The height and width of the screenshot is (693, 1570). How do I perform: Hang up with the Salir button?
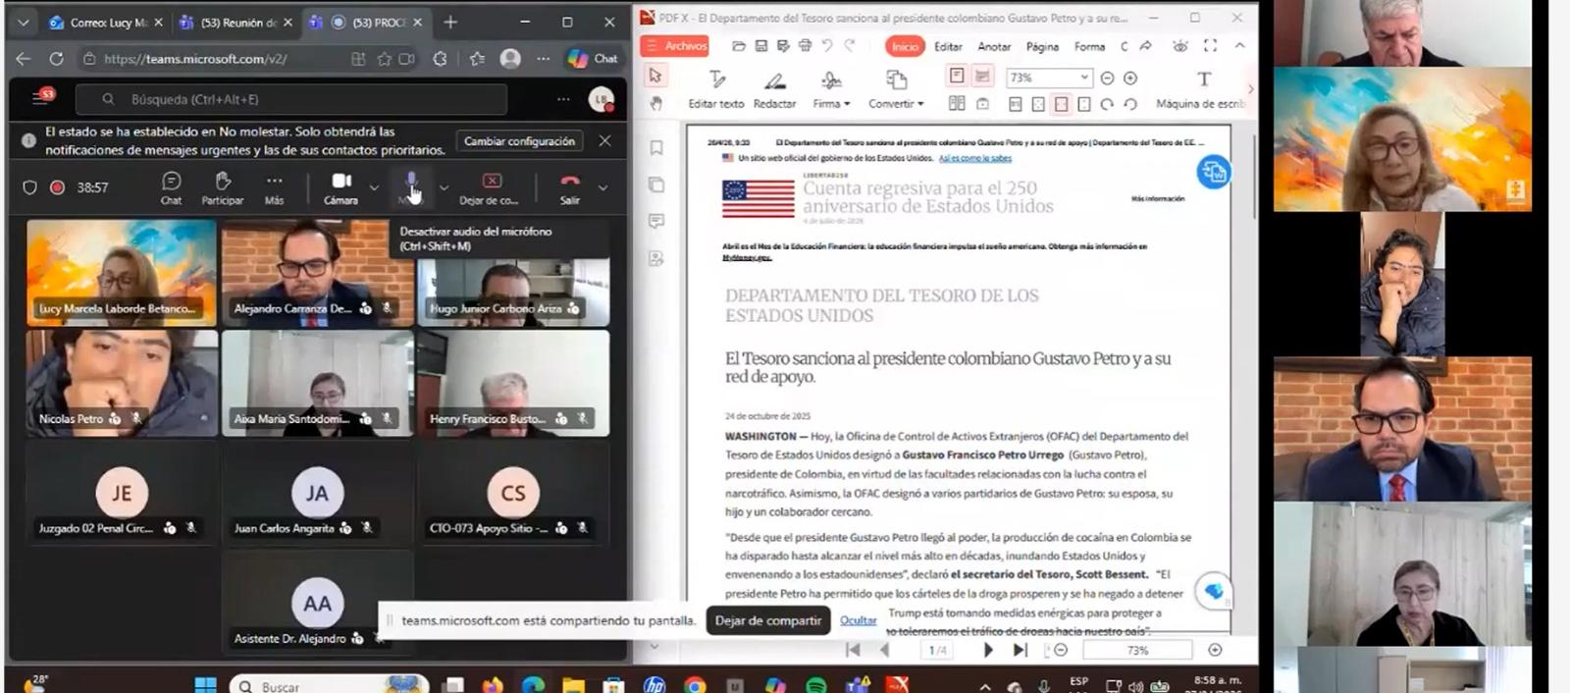tap(569, 187)
